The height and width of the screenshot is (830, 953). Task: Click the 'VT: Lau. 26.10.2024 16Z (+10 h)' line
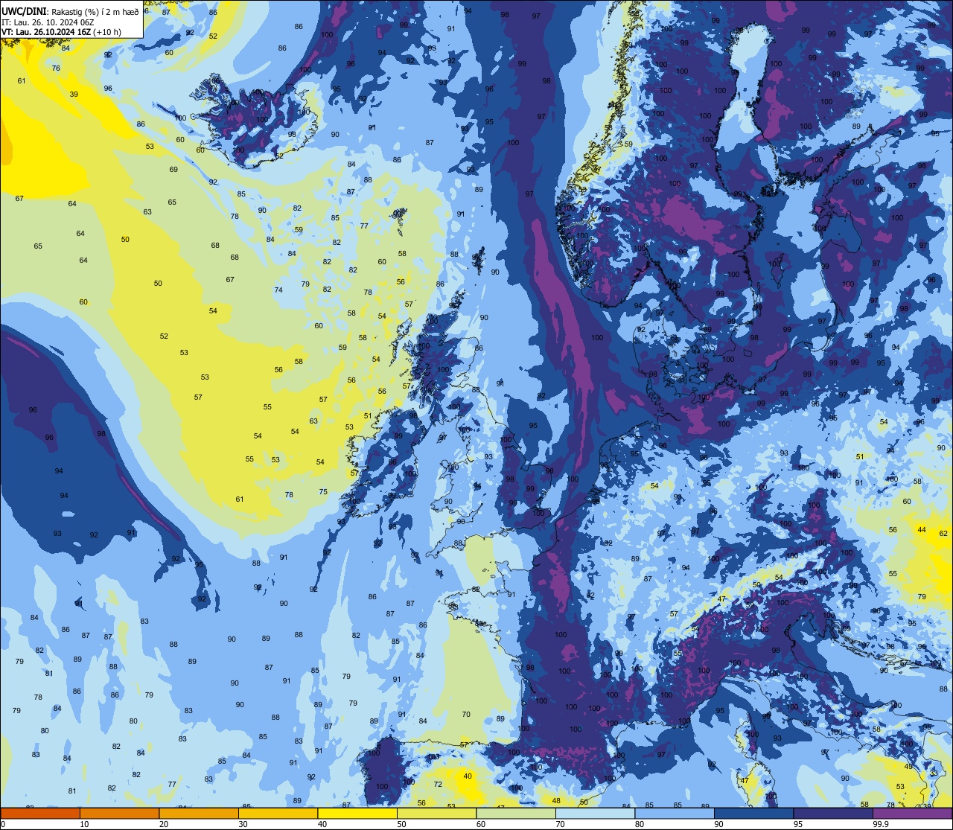pyautogui.click(x=61, y=32)
